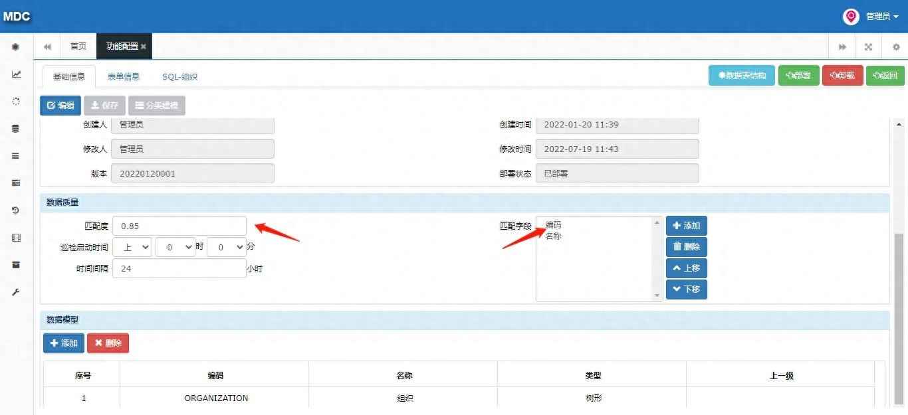Click the blue 添加 button under 数据模型

point(64,343)
